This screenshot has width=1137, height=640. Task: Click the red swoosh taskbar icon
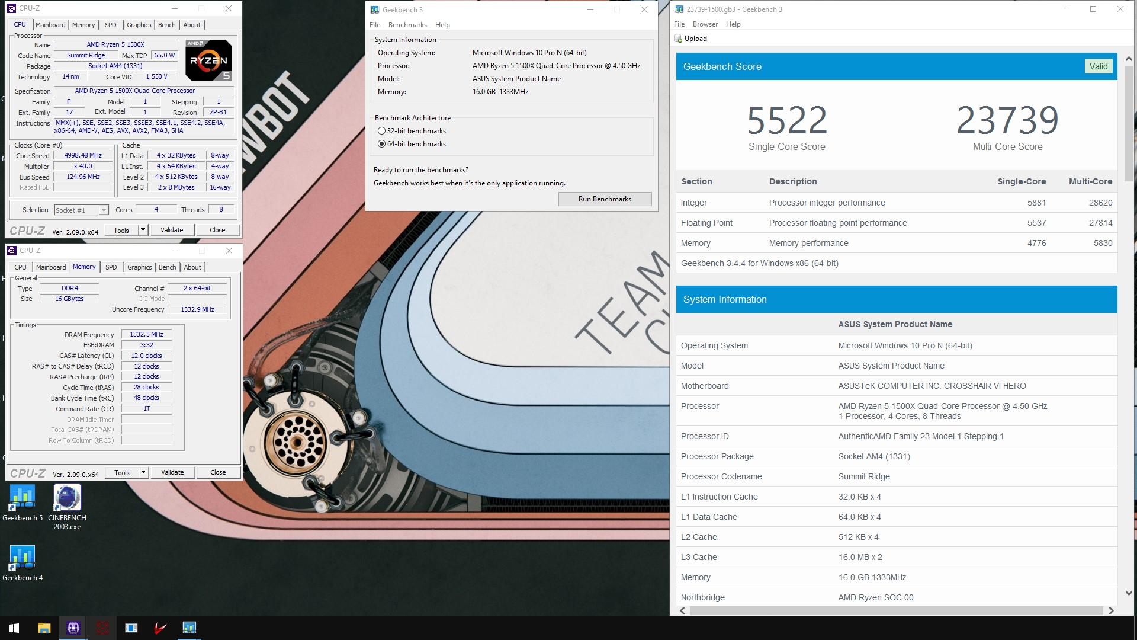coord(160,628)
